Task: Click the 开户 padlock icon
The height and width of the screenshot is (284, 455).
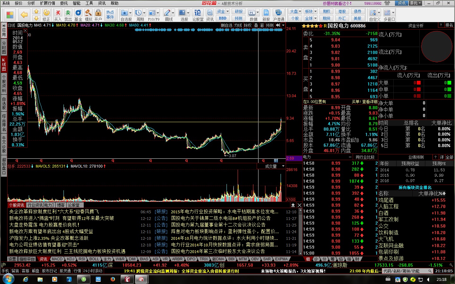Action: point(98,13)
